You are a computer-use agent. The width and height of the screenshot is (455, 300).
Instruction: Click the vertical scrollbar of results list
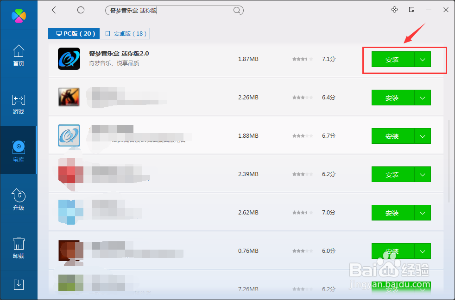point(449,161)
